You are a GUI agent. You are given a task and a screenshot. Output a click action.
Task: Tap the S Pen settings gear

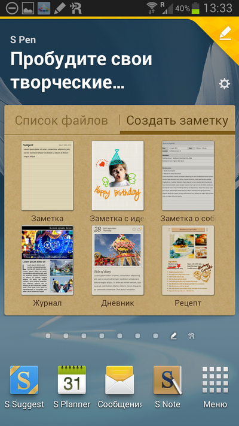coord(225,84)
